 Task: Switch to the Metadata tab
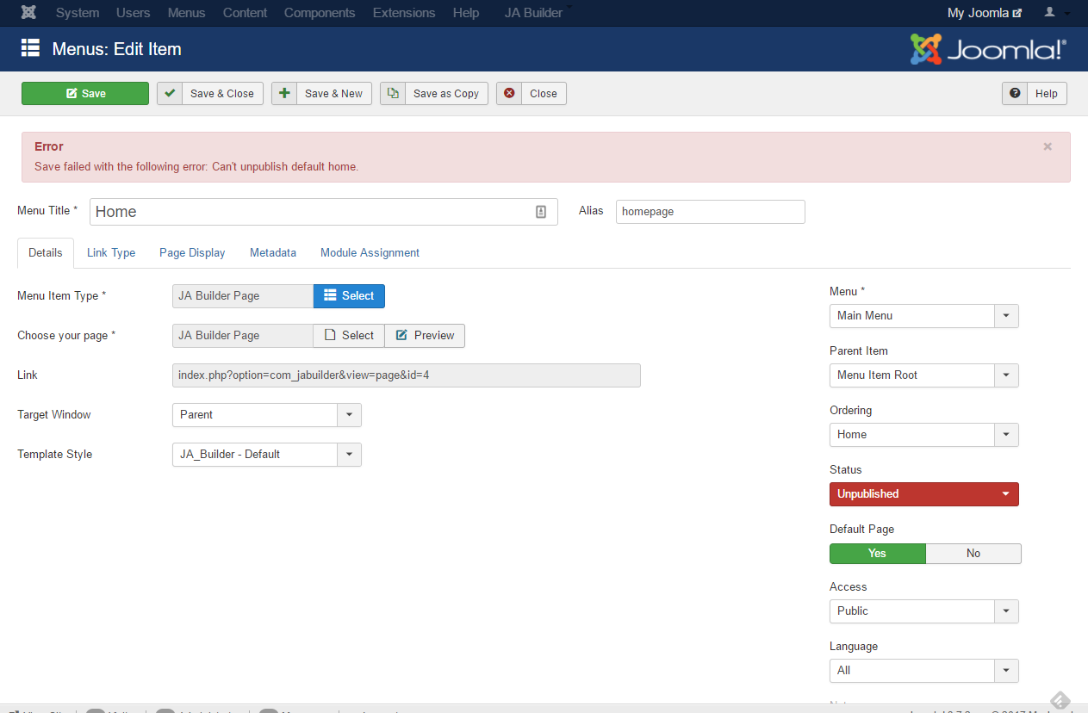273,252
